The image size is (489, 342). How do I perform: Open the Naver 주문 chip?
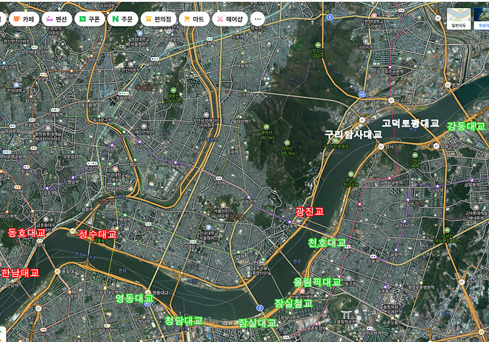122,19
